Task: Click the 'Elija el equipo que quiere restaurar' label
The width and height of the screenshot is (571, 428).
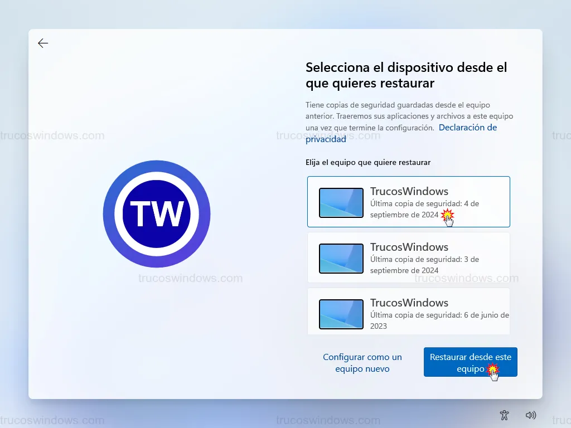Action: pyautogui.click(x=368, y=162)
